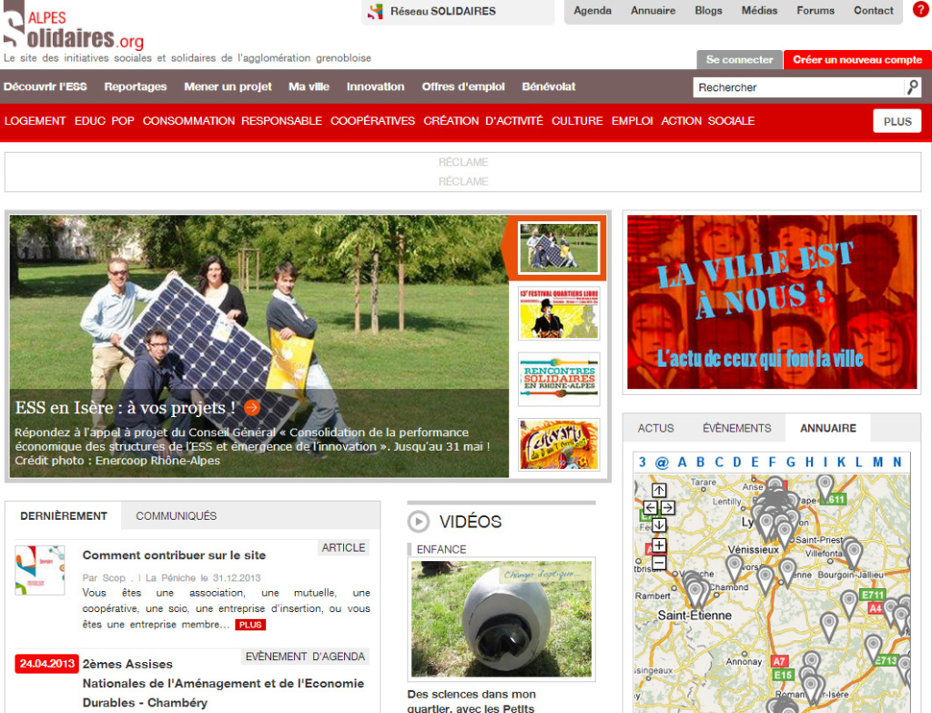Viewport: 932px width, 713px height.
Task: Filter the directory by the @ symbol
Action: click(x=662, y=462)
